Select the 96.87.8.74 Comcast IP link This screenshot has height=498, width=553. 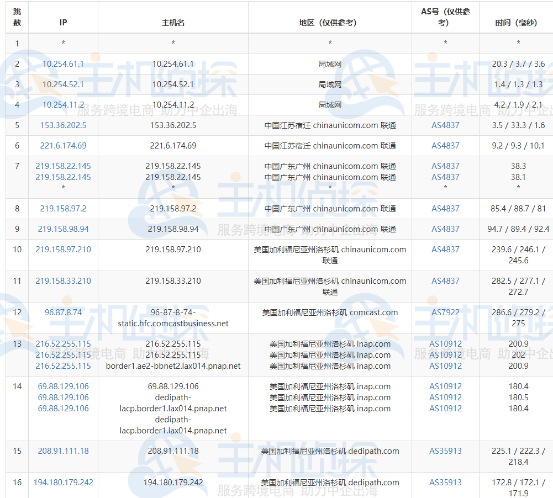[63, 312]
